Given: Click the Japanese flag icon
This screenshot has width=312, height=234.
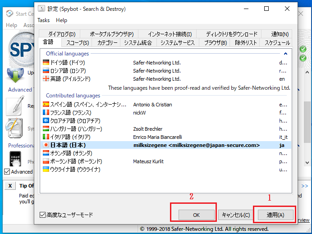Looking at the screenshot, I should 46,145.
